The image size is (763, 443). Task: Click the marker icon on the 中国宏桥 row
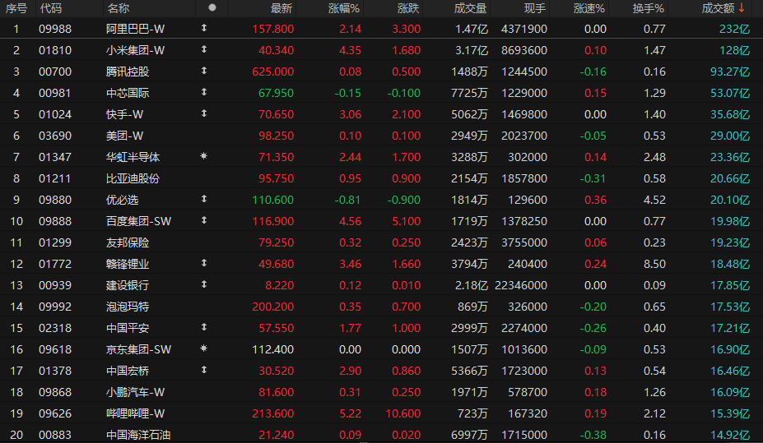204,370
